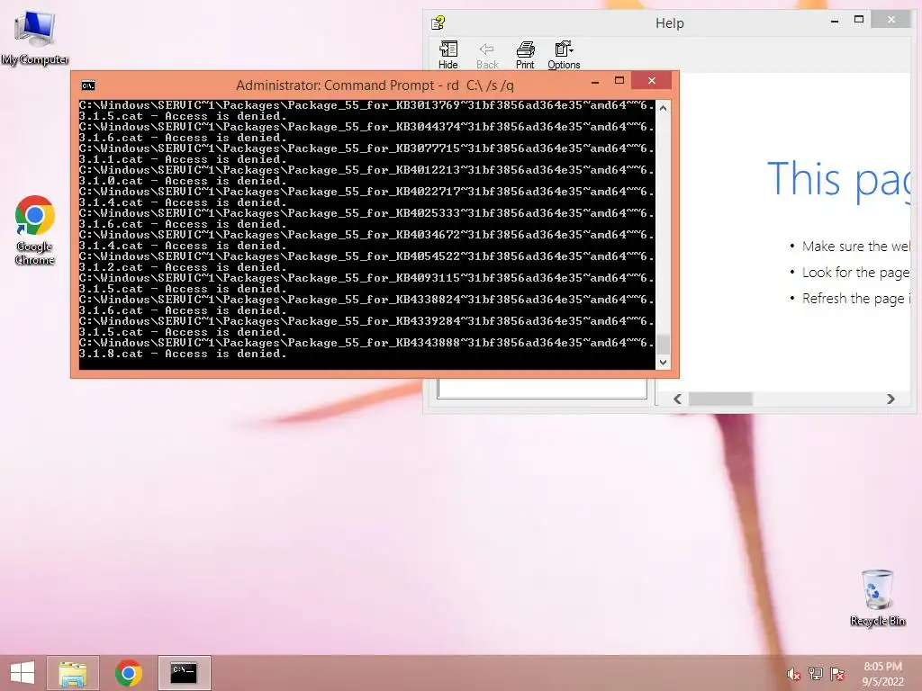Click the line containing KB4343888 in console
The height and width of the screenshot is (691, 922).
coord(367,343)
